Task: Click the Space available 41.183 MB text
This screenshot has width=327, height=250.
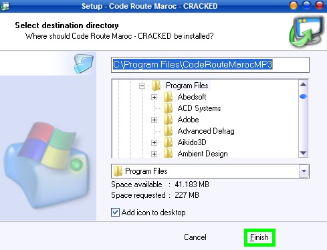Action: pos(160,184)
